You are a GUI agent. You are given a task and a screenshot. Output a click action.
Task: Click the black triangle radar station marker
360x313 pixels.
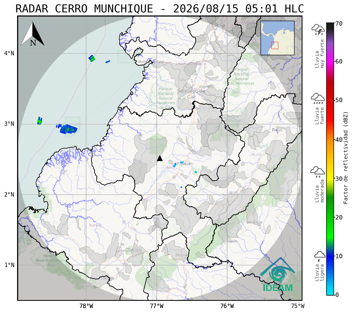(x=160, y=158)
